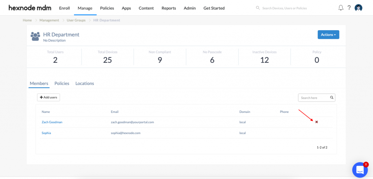Click the hexnode mdm logo
The height and width of the screenshot is (179, 373).
[x=30, y=8]
